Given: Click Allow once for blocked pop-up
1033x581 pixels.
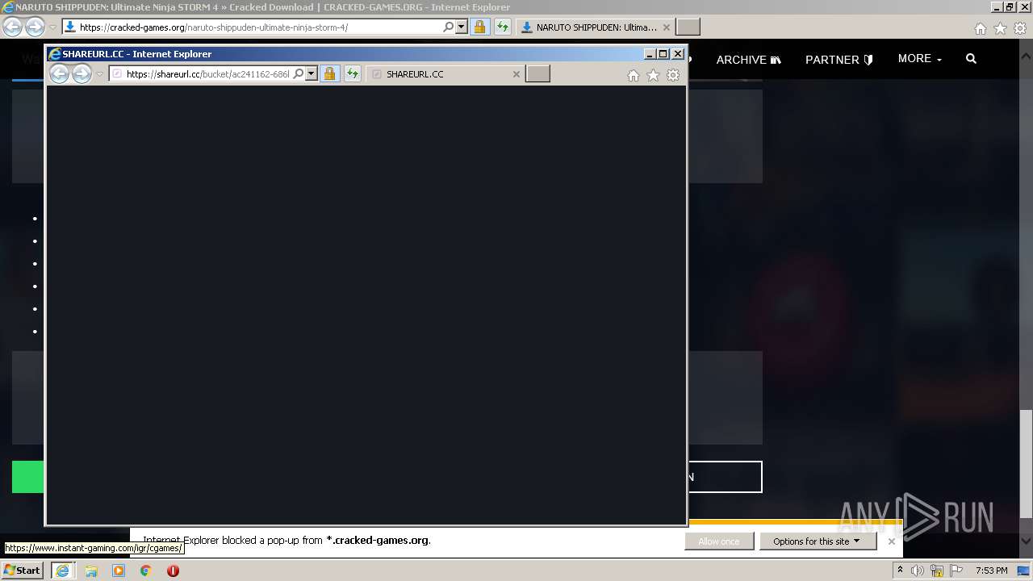Looking at the screenshot, I should coord(719,541).
